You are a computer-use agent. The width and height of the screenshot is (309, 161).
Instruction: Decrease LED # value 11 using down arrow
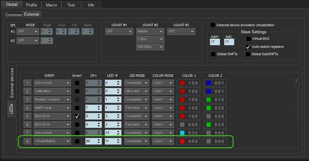point(118,143)
